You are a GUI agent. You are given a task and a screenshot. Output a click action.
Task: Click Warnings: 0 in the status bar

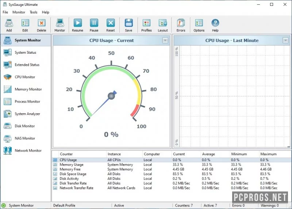pyautogui.click(x=269, y=205)
